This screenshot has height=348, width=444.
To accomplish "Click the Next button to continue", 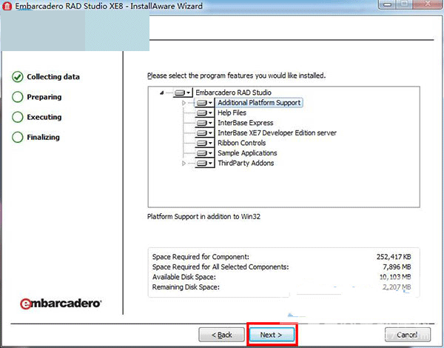I will coord(270,335).
